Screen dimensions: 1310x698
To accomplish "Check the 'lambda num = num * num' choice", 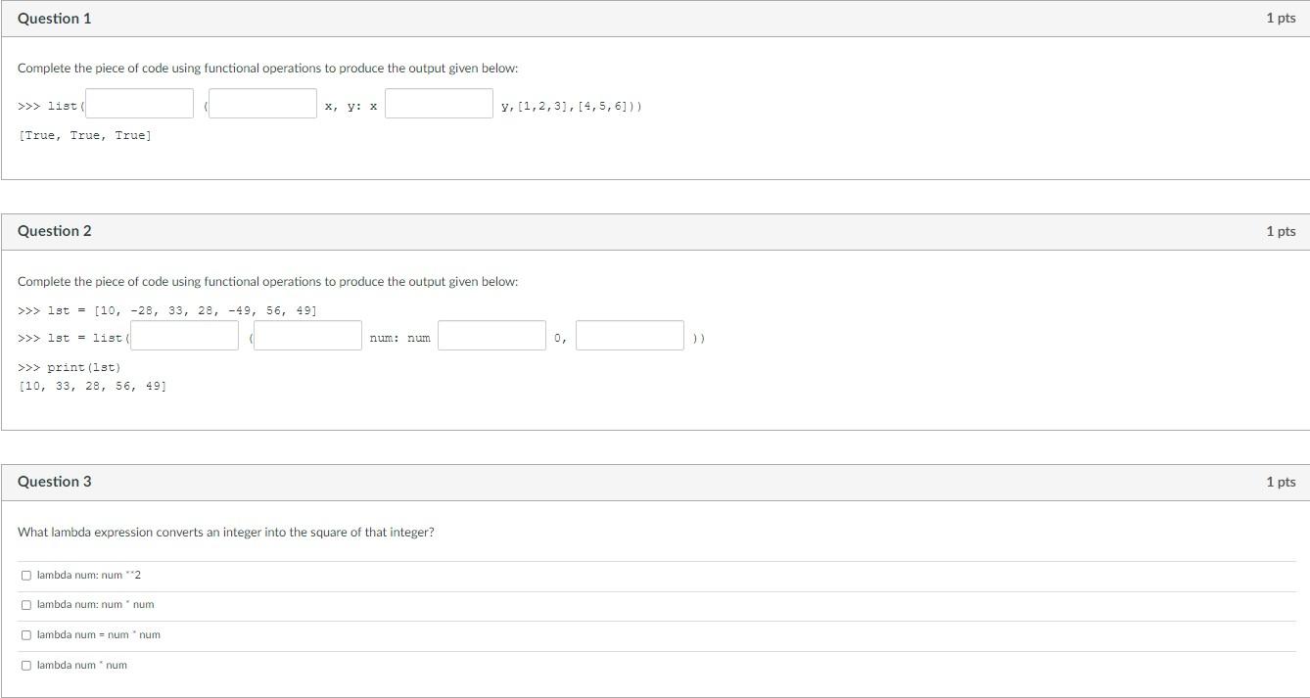I will coord(26,634).
